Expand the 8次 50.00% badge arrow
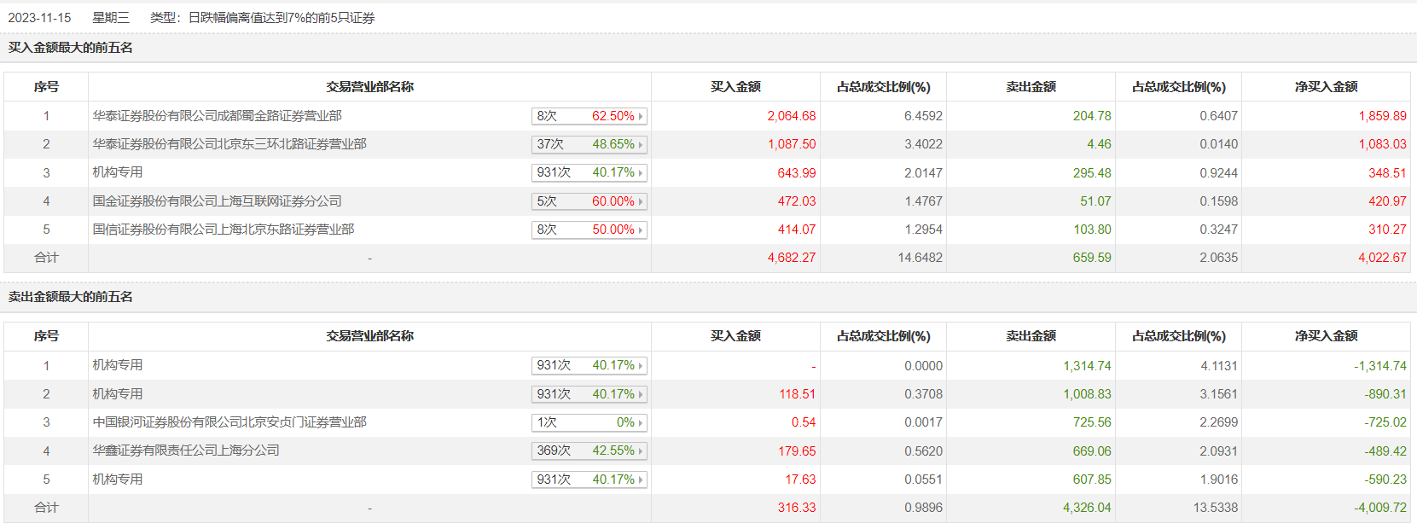Screen dimensions: 1417x529 point(641,230)
